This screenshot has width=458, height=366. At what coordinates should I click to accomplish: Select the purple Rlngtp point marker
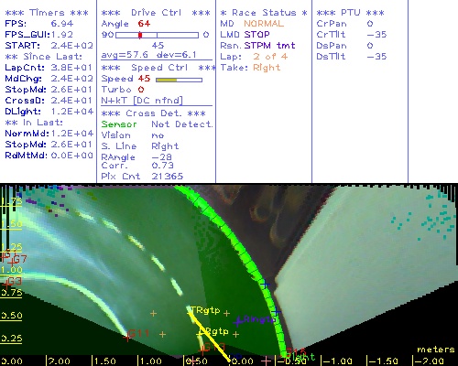pyautogui.click(x=238, y=322)
